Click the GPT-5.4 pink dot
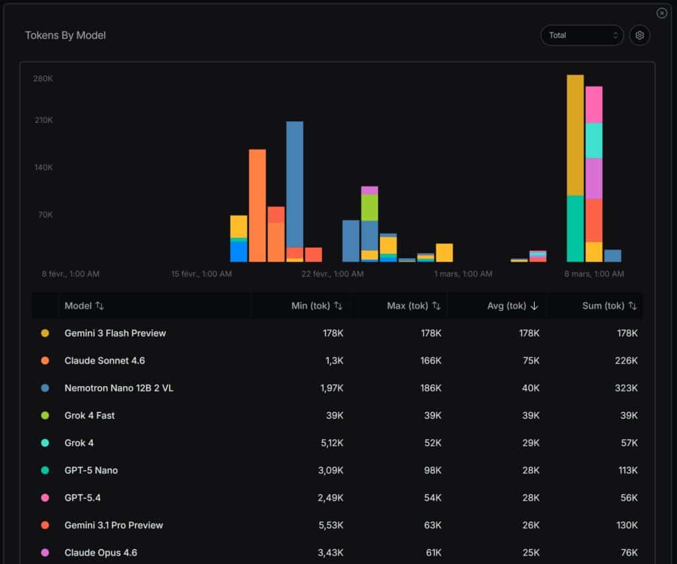 point(44,498)
